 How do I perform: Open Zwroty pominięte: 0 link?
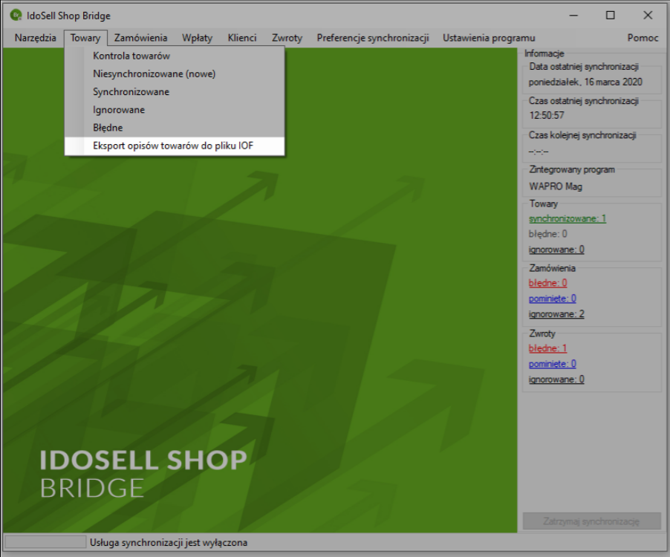click(x=552, y=363)
